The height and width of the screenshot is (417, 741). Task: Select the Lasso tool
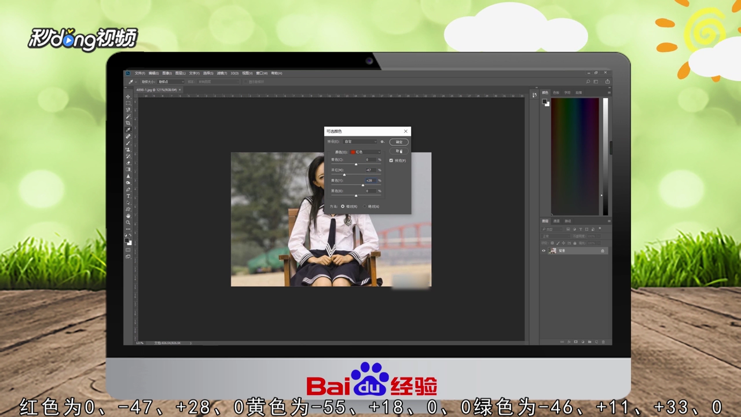[129, 109]
